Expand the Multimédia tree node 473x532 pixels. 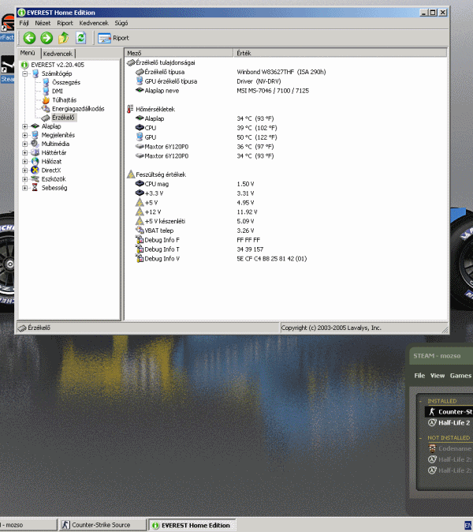click(x=24, y=144)
